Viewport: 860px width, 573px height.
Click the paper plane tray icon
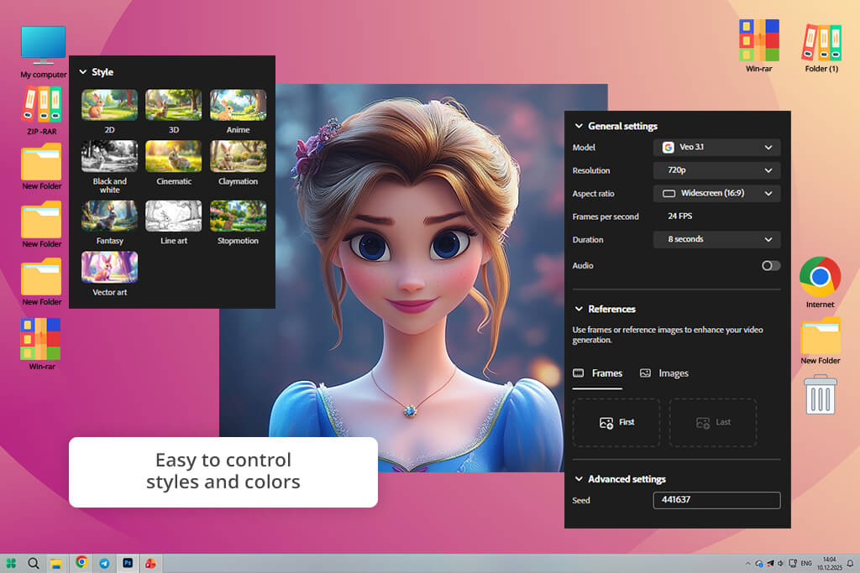click(770, 563)
